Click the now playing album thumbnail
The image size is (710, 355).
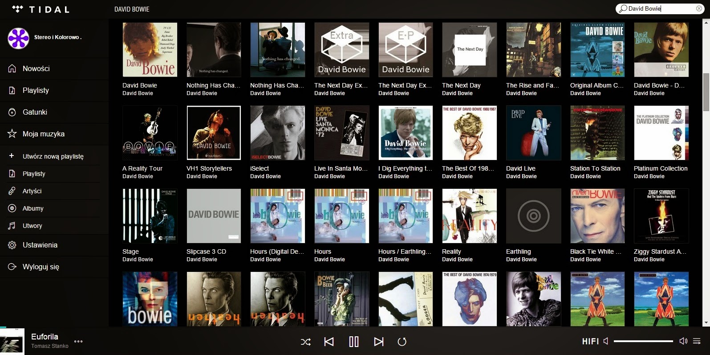[x=12, y=342]
